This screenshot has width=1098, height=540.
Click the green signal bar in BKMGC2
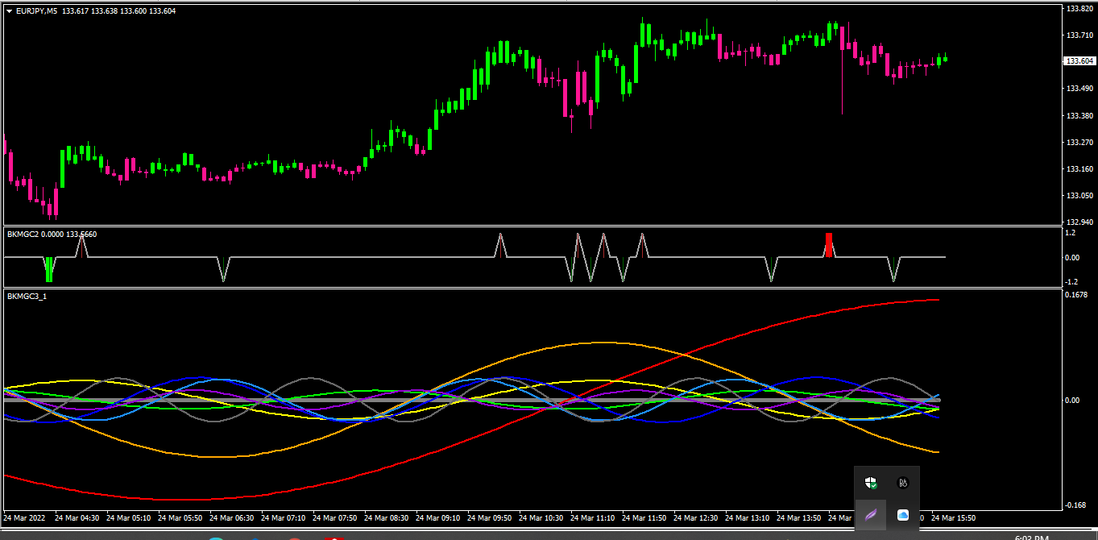pyautogui.click(x=49, y=269)
